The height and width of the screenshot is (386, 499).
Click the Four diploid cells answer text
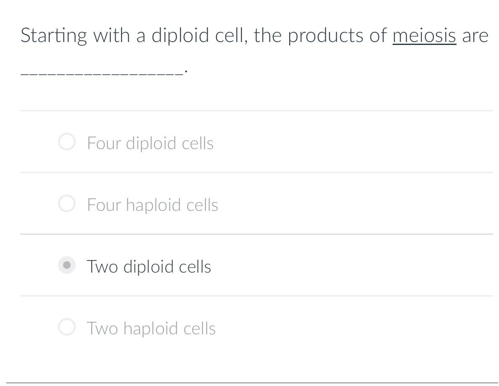150,143
